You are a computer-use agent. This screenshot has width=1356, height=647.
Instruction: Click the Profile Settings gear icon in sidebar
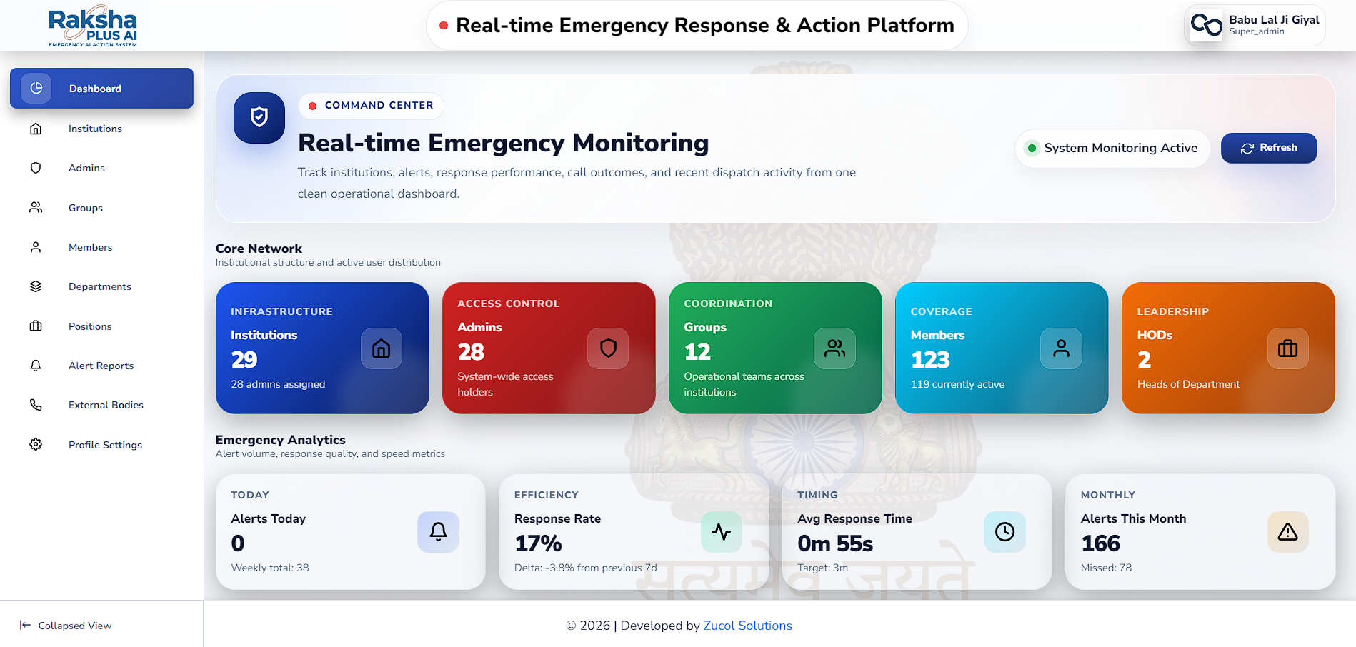(x=36, y=445)
